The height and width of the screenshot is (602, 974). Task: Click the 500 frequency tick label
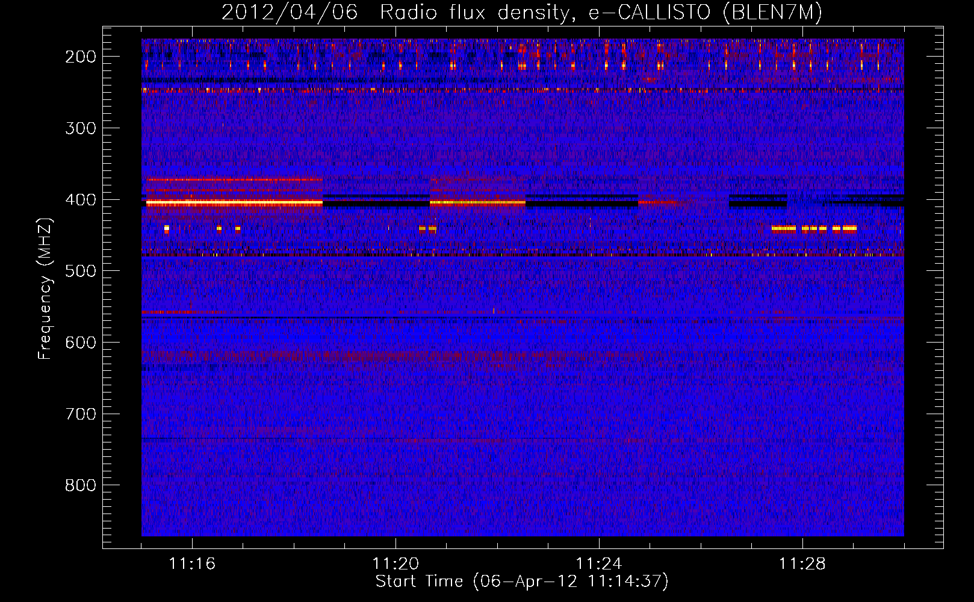coord(81,271)
